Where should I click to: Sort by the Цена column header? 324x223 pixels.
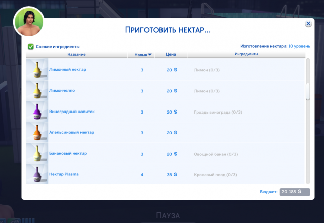171,54
